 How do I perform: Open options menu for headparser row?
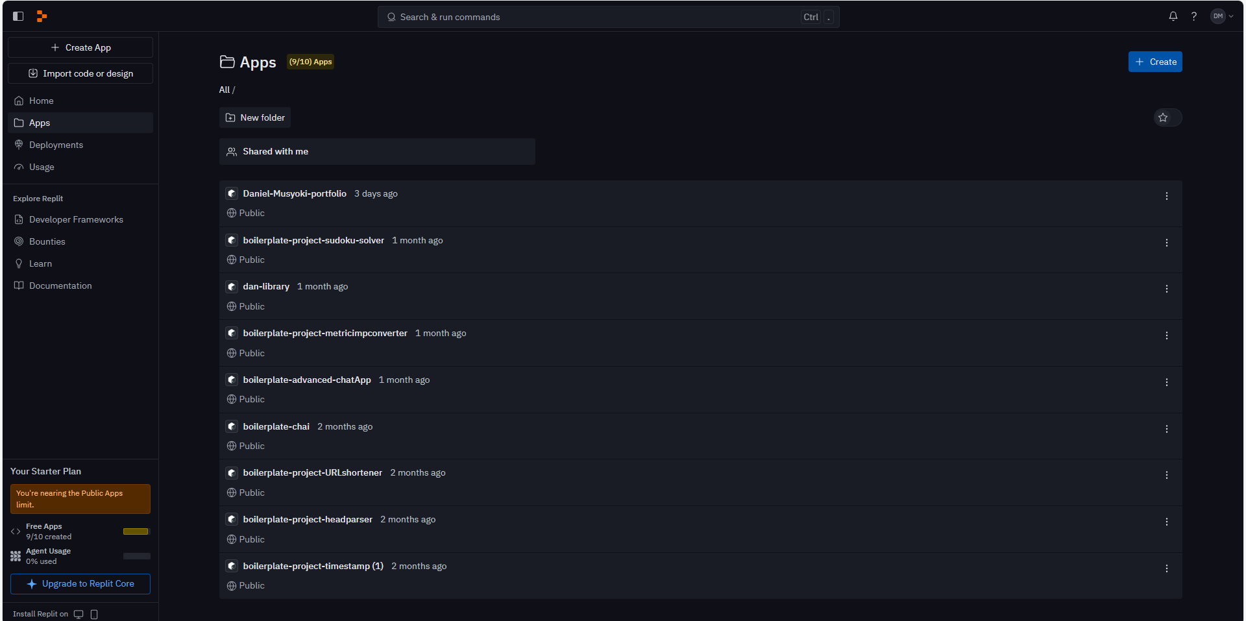[x=1167, y=522]
